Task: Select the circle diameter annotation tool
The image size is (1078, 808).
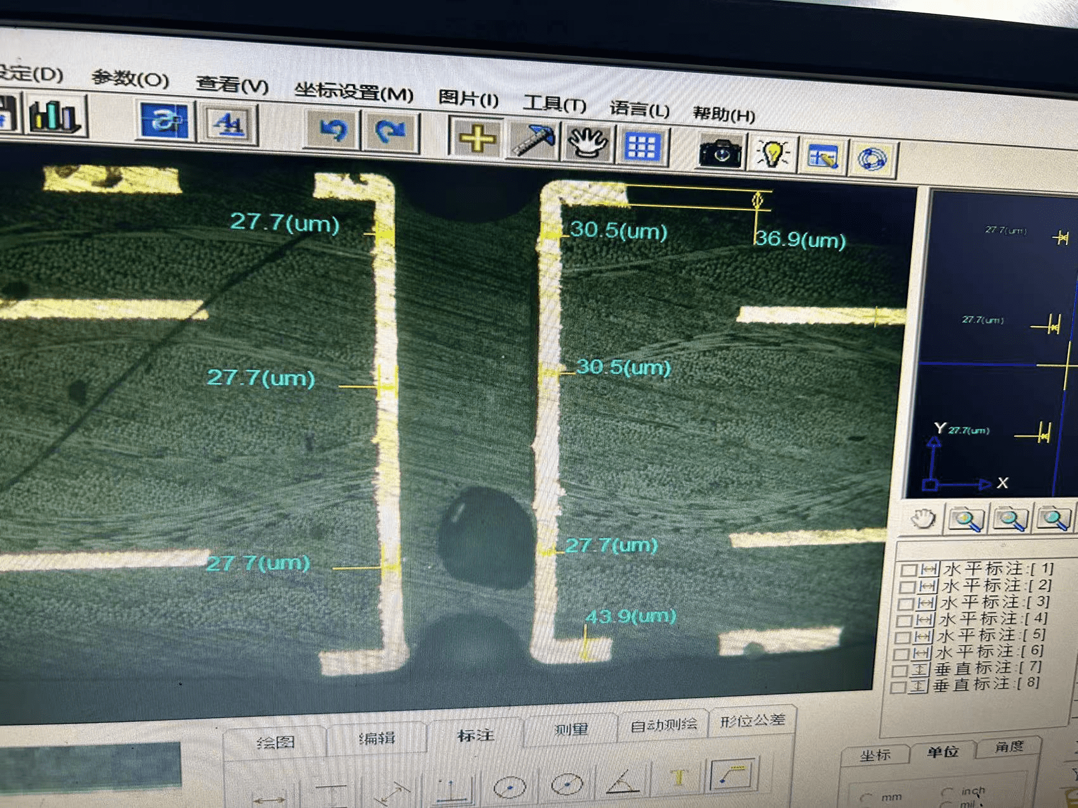Action: click(x=567, y=784)
